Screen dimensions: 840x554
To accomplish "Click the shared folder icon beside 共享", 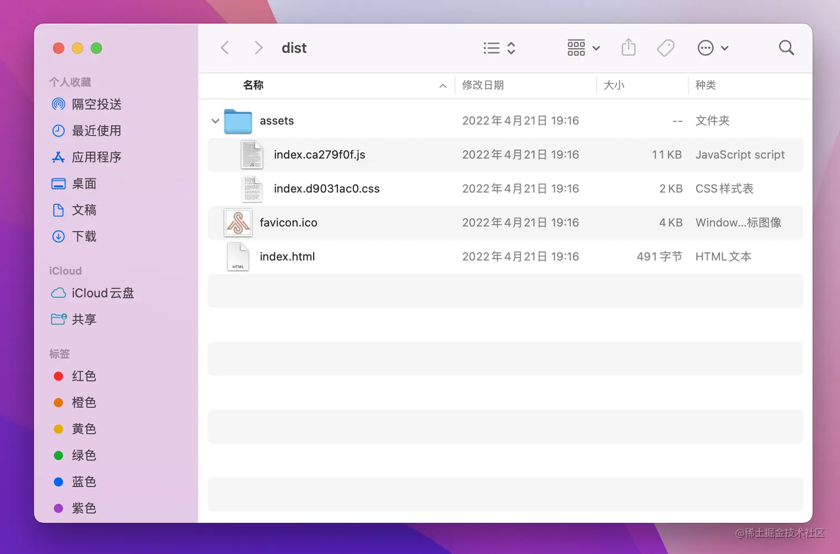I will point(58,319).
